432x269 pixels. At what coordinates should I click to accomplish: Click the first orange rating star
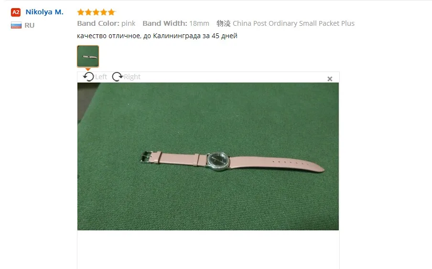coord(81,12)
